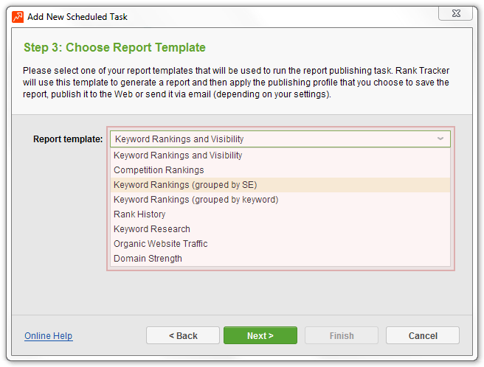Click the Rank Tracker app icon in title bar
Screen dimensions: 484x367
coord(18,17)
